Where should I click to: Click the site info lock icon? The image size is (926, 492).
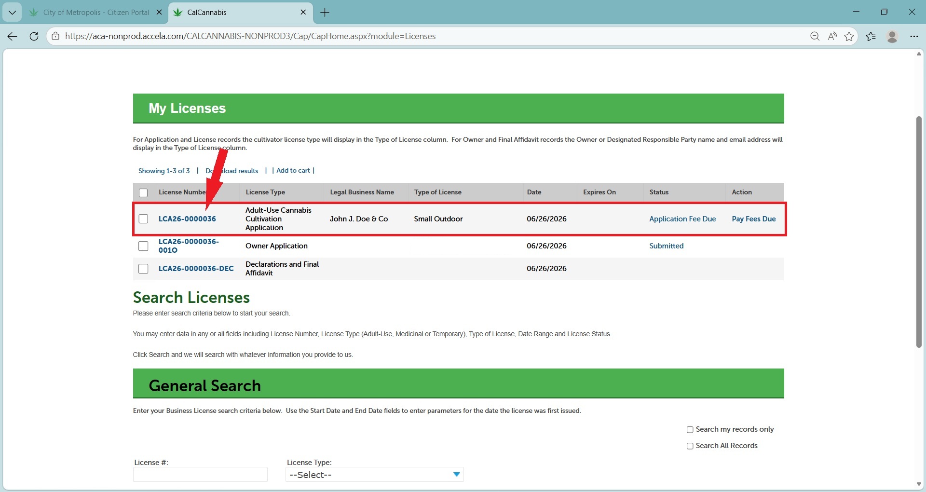(55, 36)
